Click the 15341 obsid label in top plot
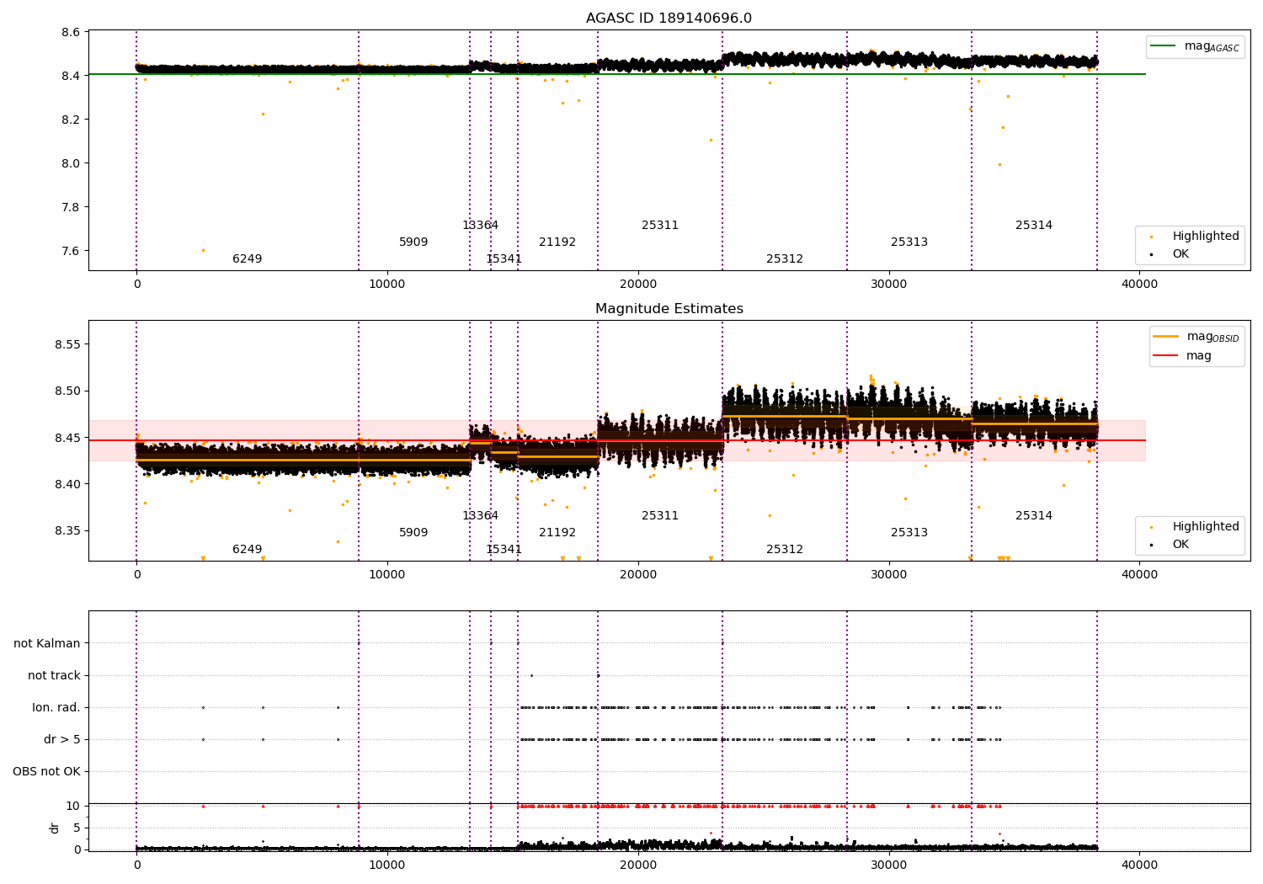This screenshot has height=884, width=1263. 504,259
